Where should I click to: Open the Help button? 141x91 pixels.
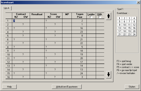click(x=9, y=87)
